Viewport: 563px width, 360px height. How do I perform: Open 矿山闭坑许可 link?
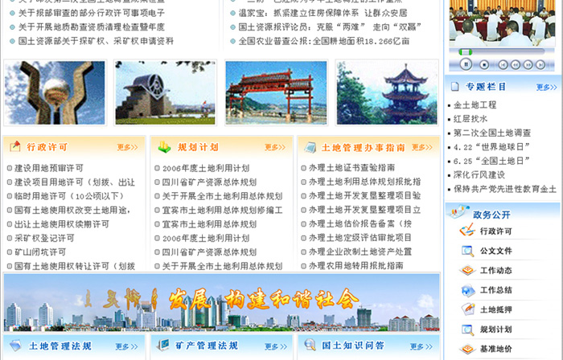click(40, 252)
